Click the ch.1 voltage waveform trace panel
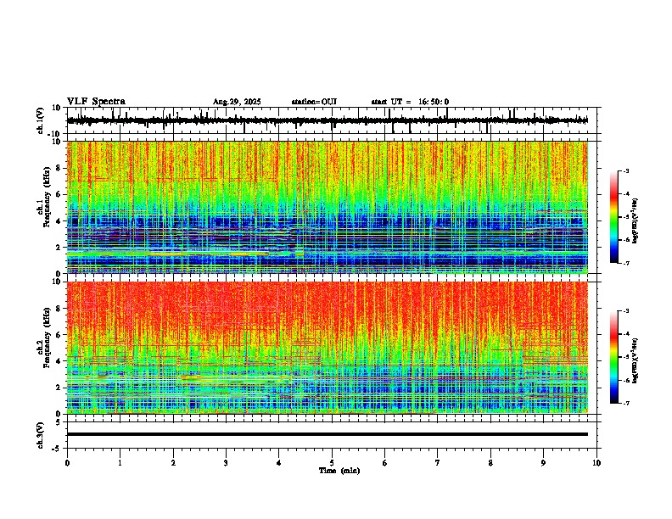This screenshot has width=672, height=519. pyautogui.click(x=331, y=120)
